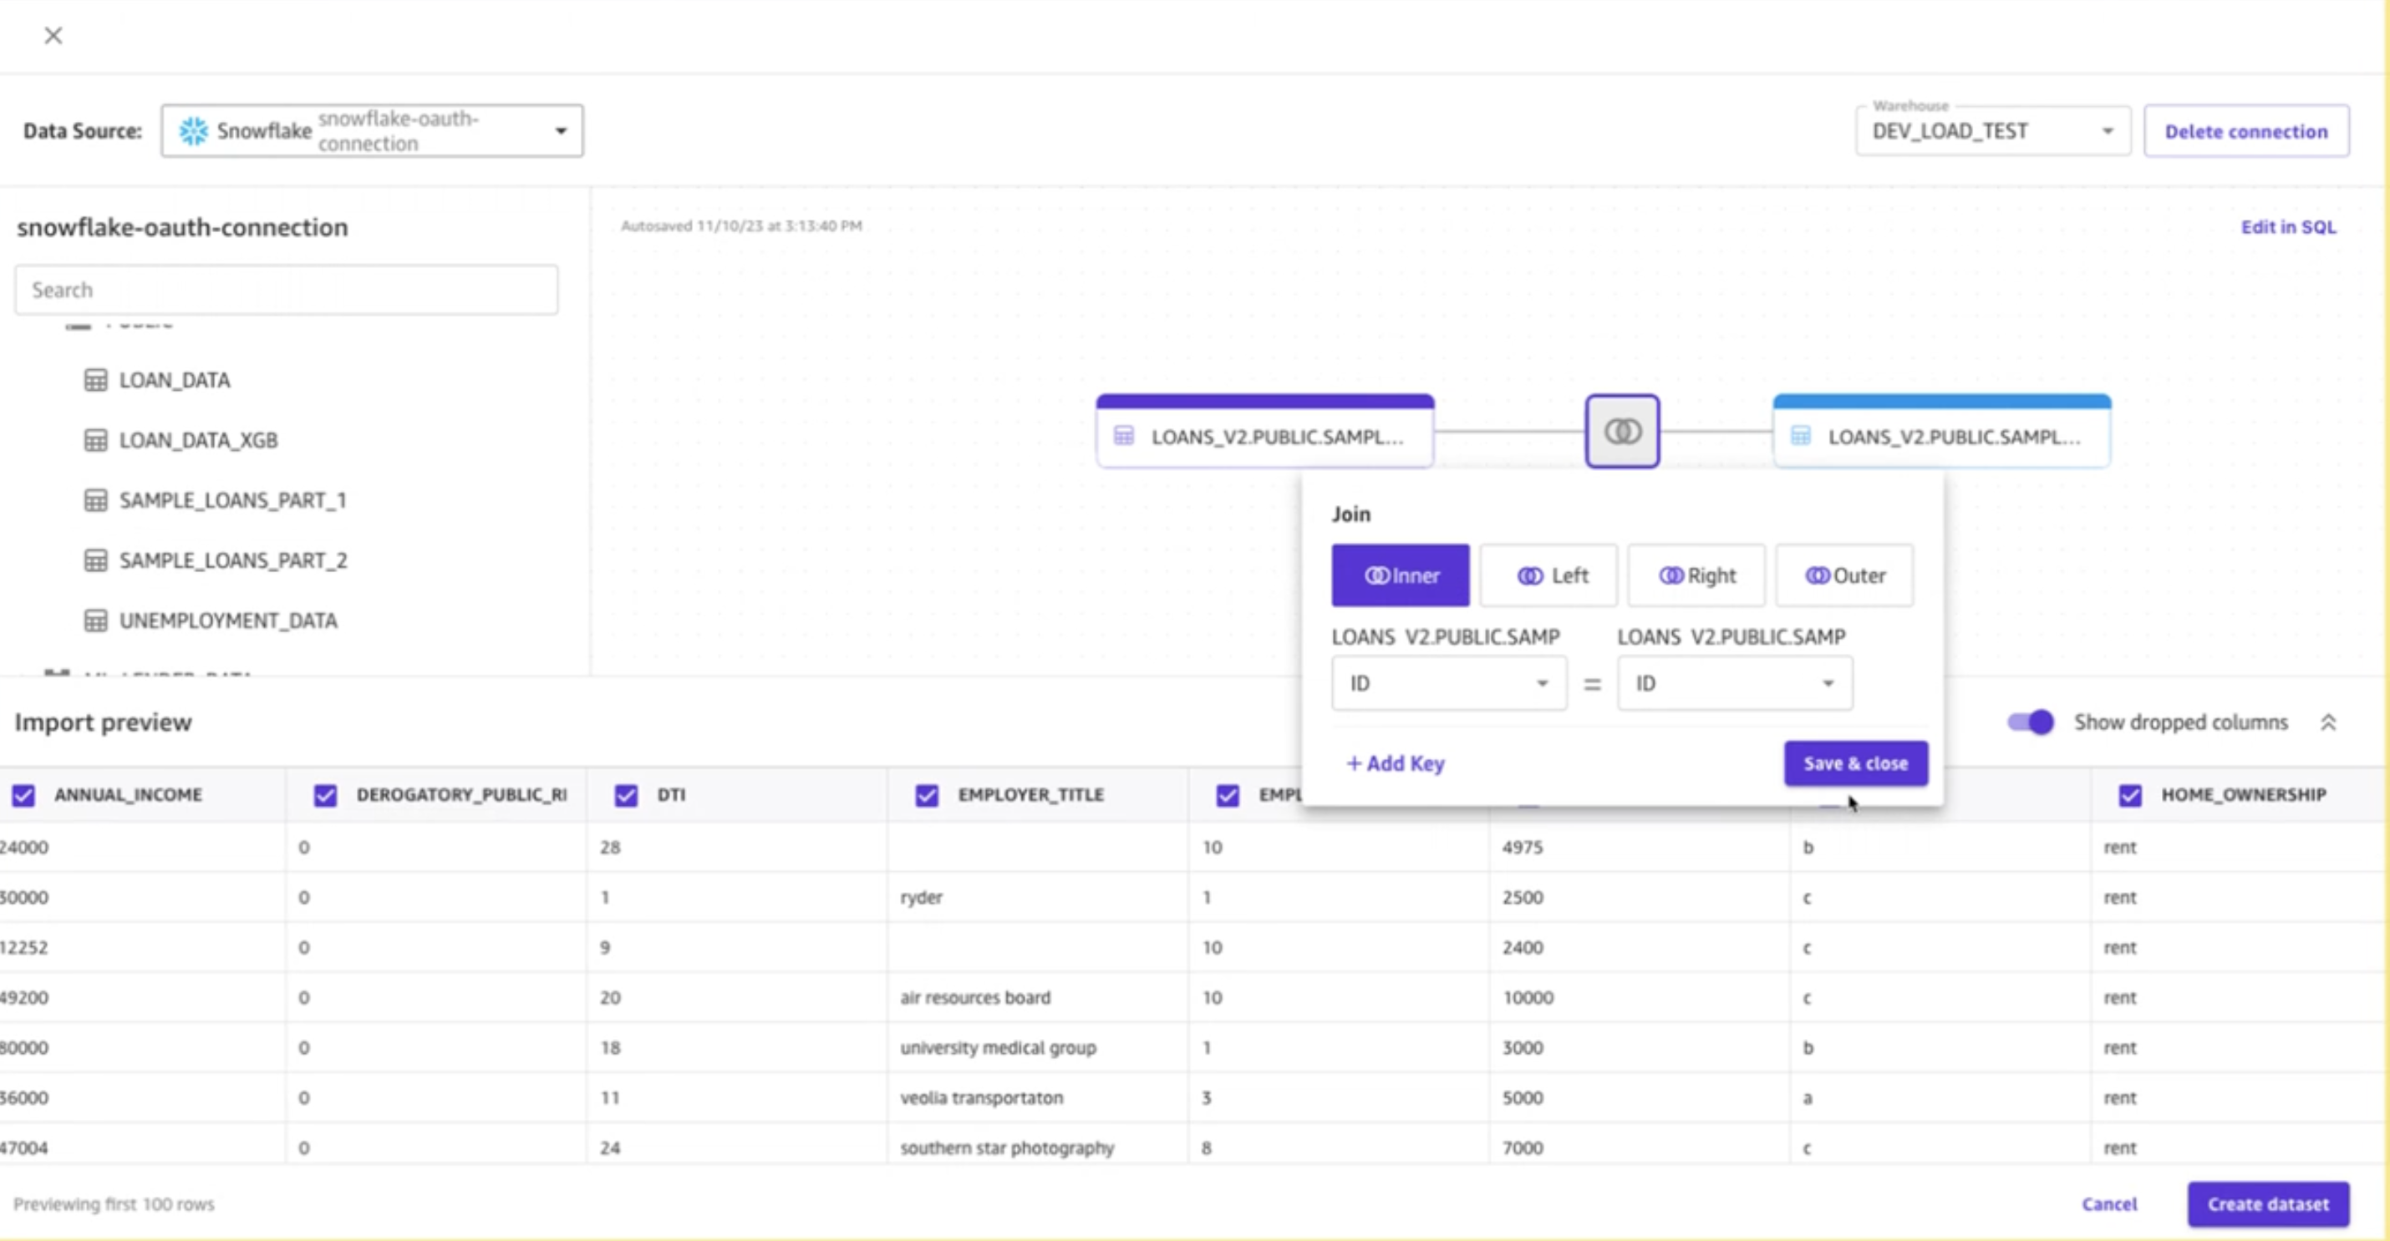Open the Snowflake data source dropdown

(372, 131)
